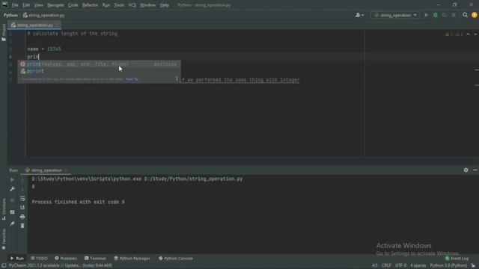The height and width of the screenshot is (269, 479).
Task: Open run configuration wrench icon in Run panel
Action: pyautogui.click(x=12, y=189)
